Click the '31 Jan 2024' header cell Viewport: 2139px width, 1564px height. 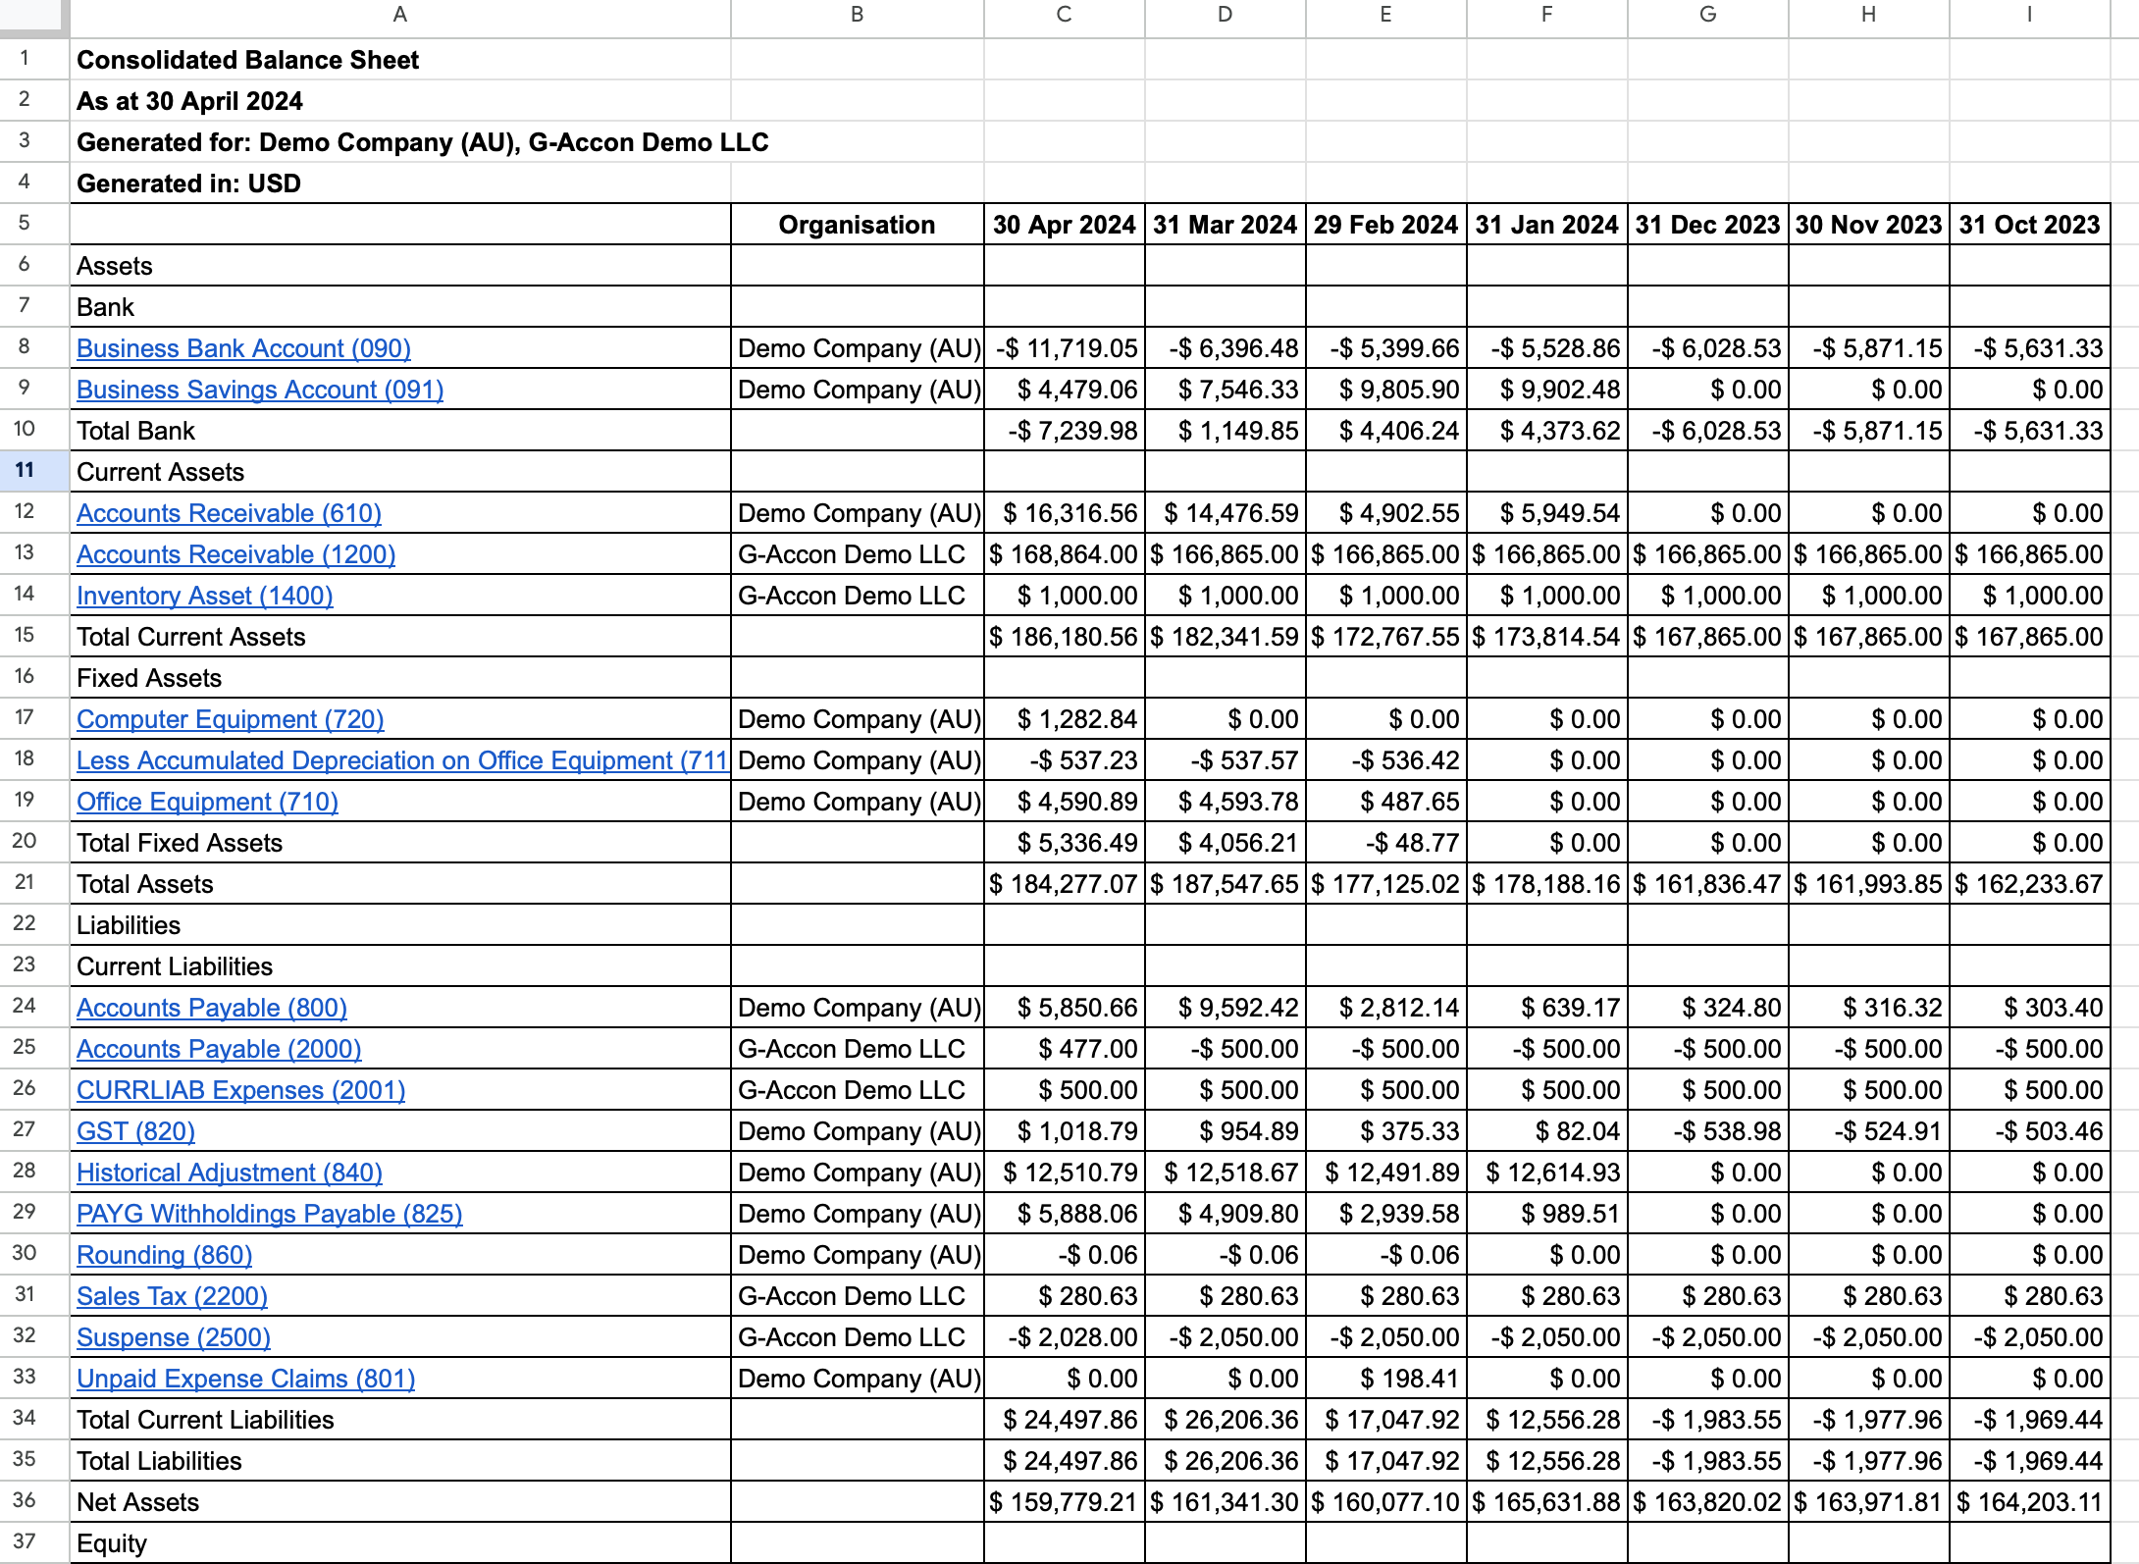coord(1547,225)
